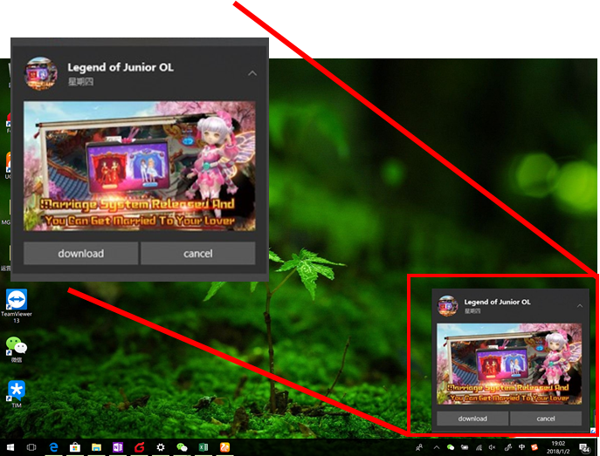Screen dimensions: 600x456
Task: Click the pen/link tray icon
Action: [508, 447]
